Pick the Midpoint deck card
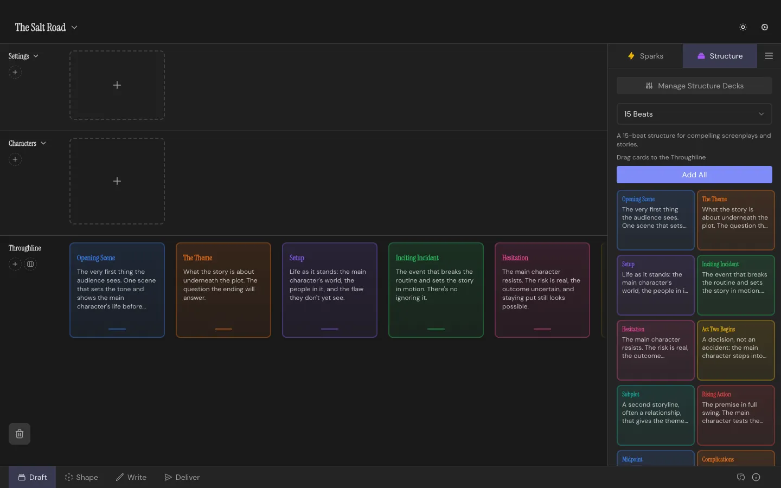 click(x=656, y=458)
